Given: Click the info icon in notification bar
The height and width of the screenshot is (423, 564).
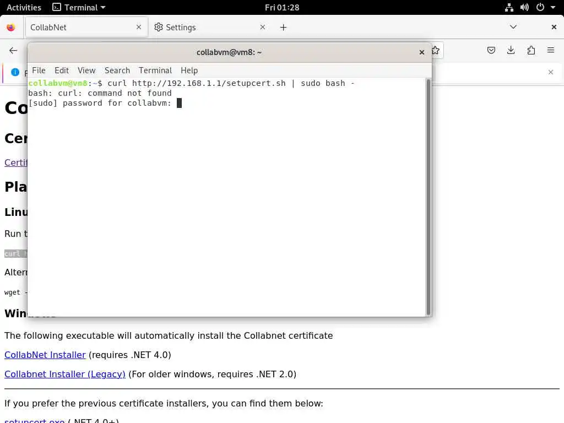Looking at the screenshot, I should click(x=15, y=72).
